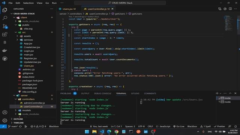Click the command center search box
The image size is (240, 135).
(x=120, y=3)
